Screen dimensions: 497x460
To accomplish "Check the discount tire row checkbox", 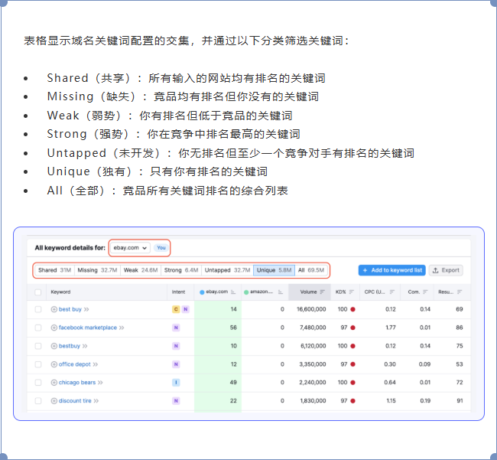I will pos(38,400).
